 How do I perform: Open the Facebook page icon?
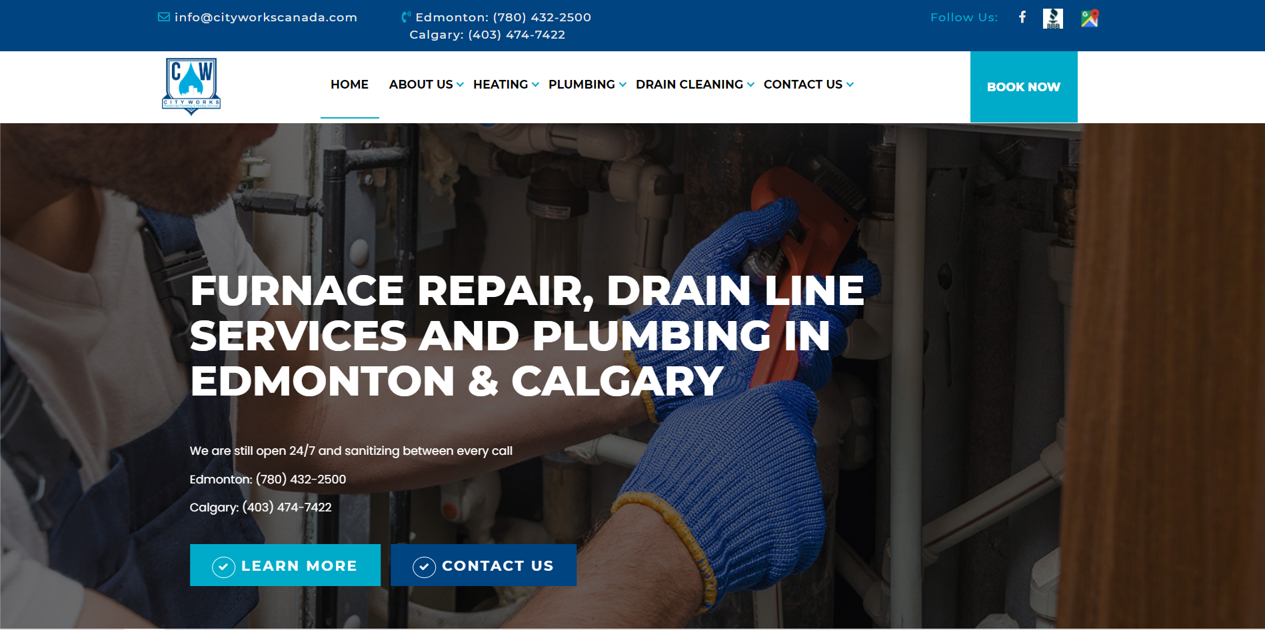point(1022,17)
